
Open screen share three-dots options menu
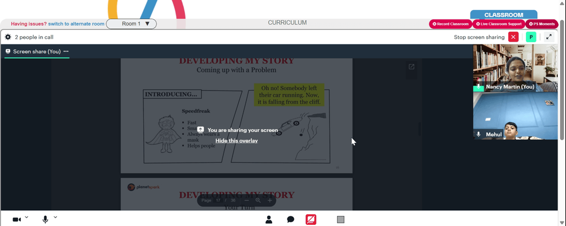pyautogui.click(x=66, y=51)
